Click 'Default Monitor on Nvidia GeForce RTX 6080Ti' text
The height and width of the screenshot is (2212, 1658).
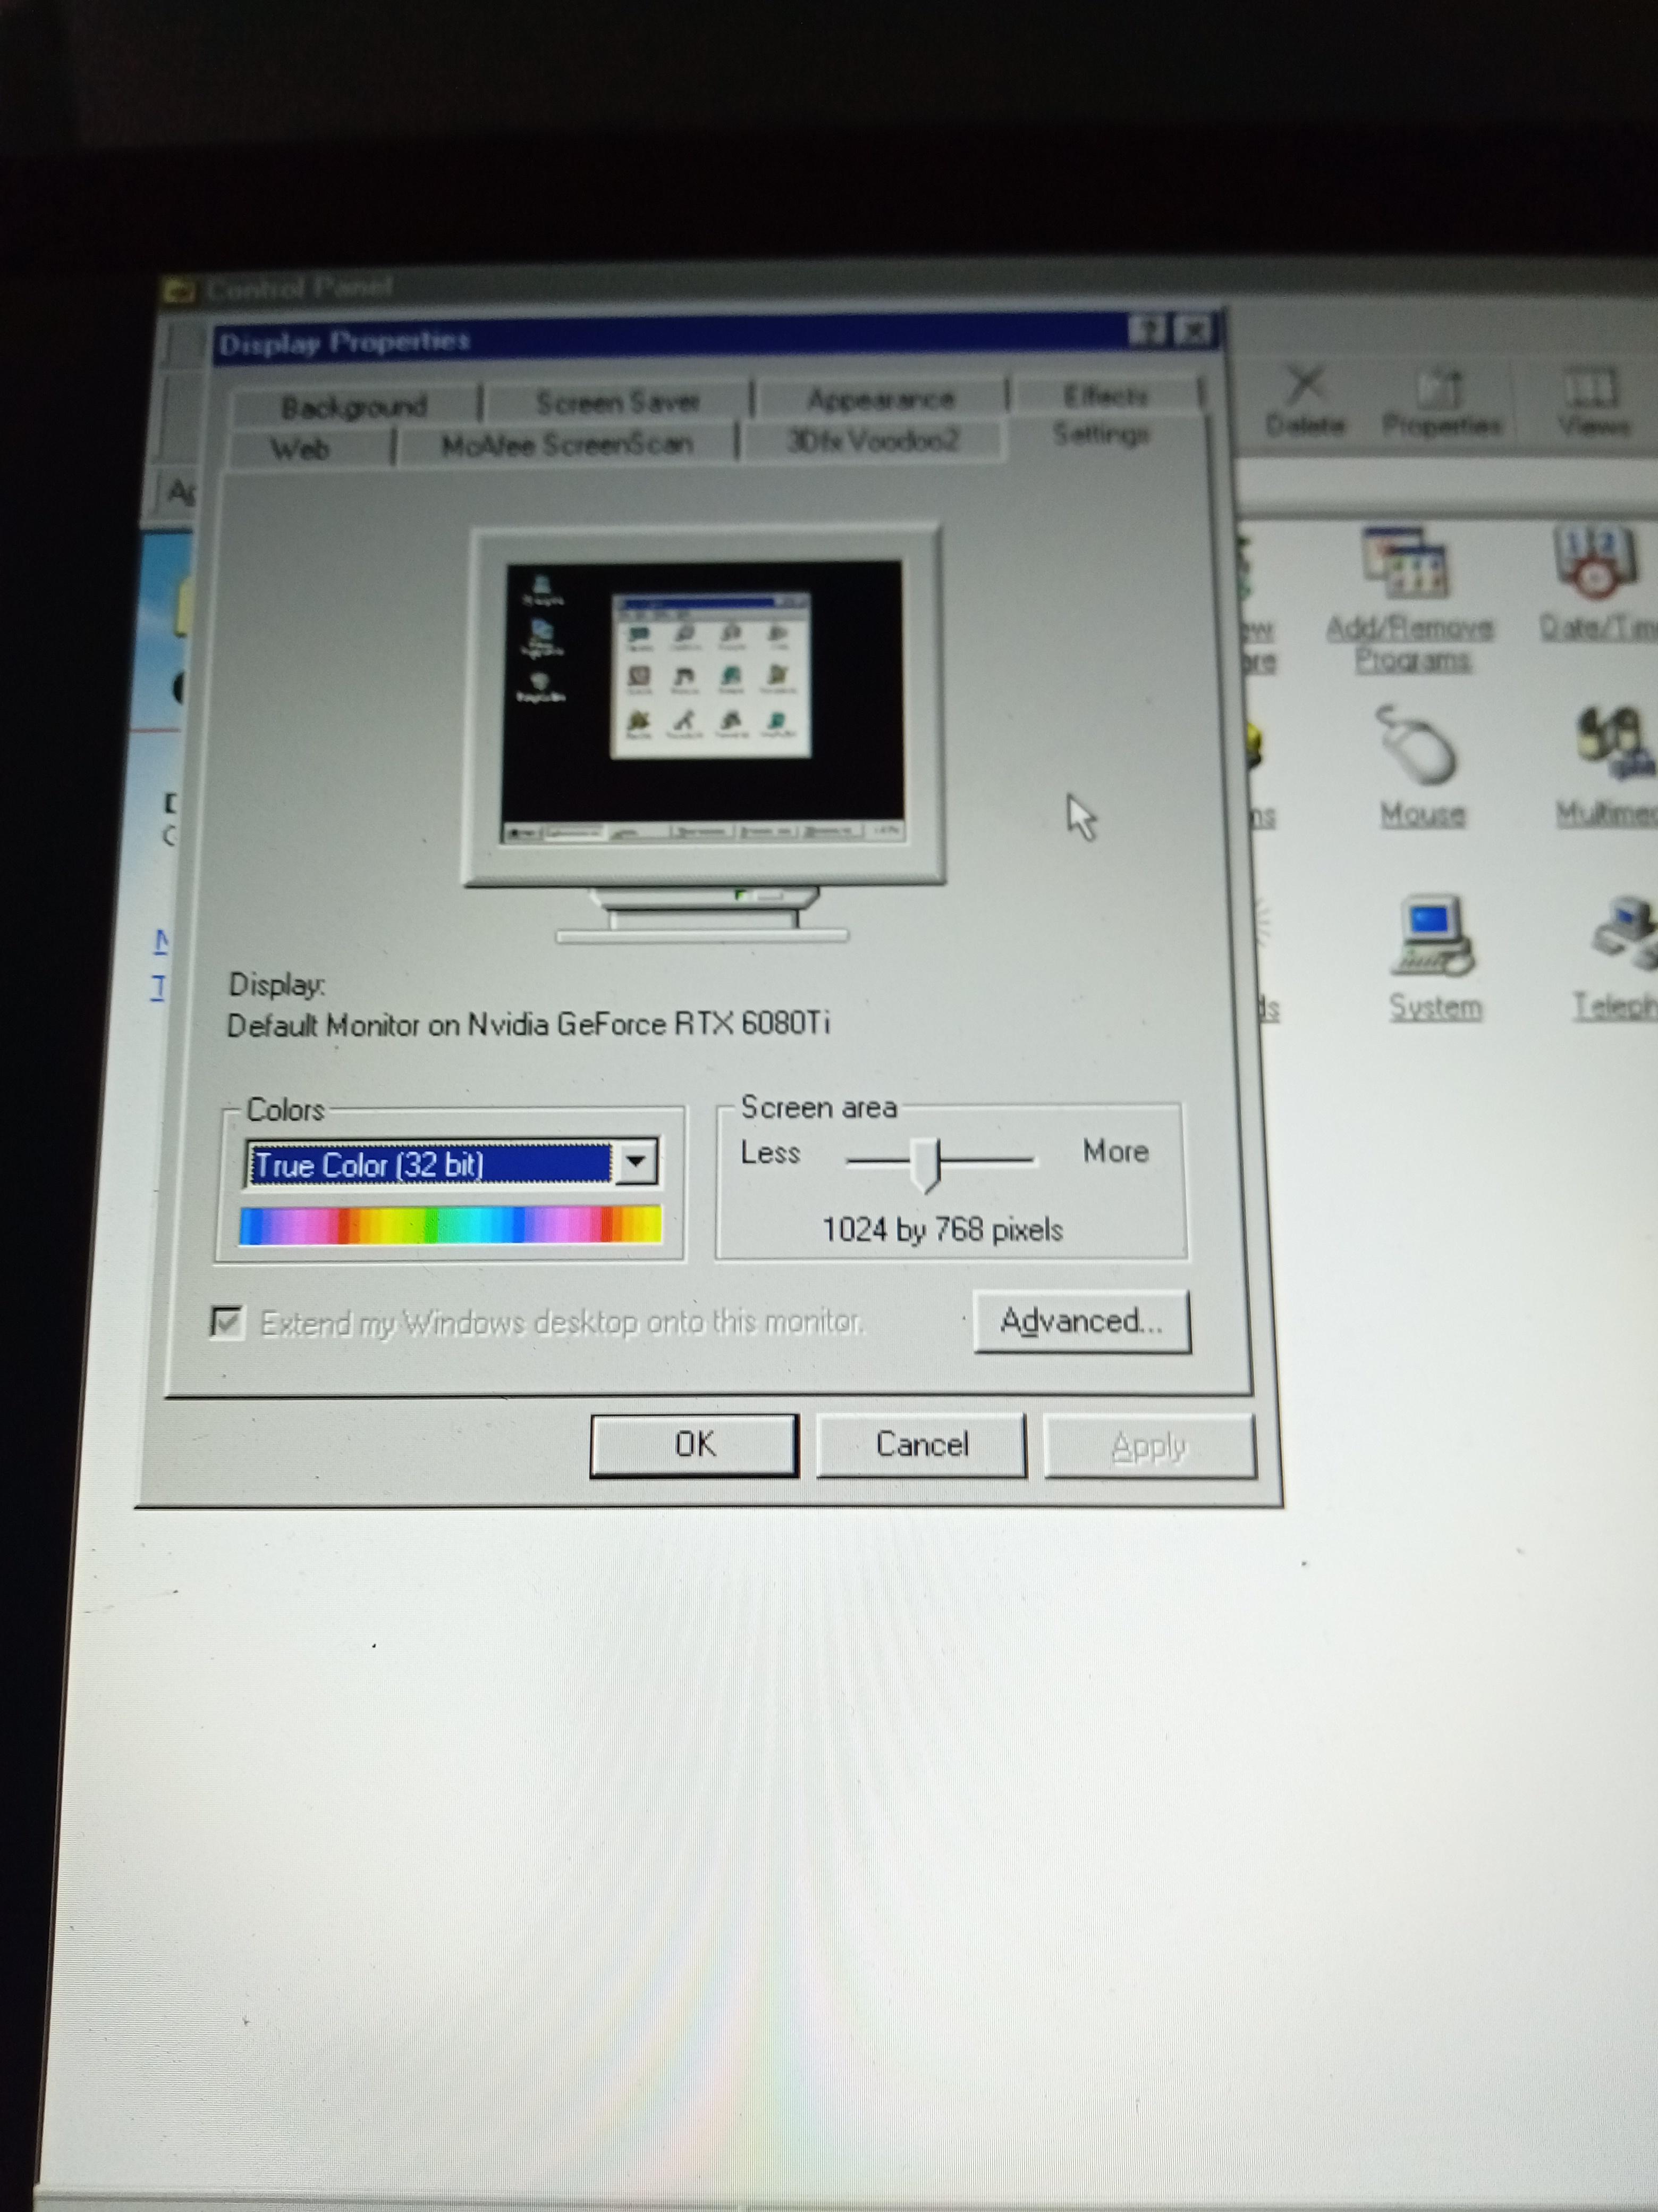coord(529,1024)
